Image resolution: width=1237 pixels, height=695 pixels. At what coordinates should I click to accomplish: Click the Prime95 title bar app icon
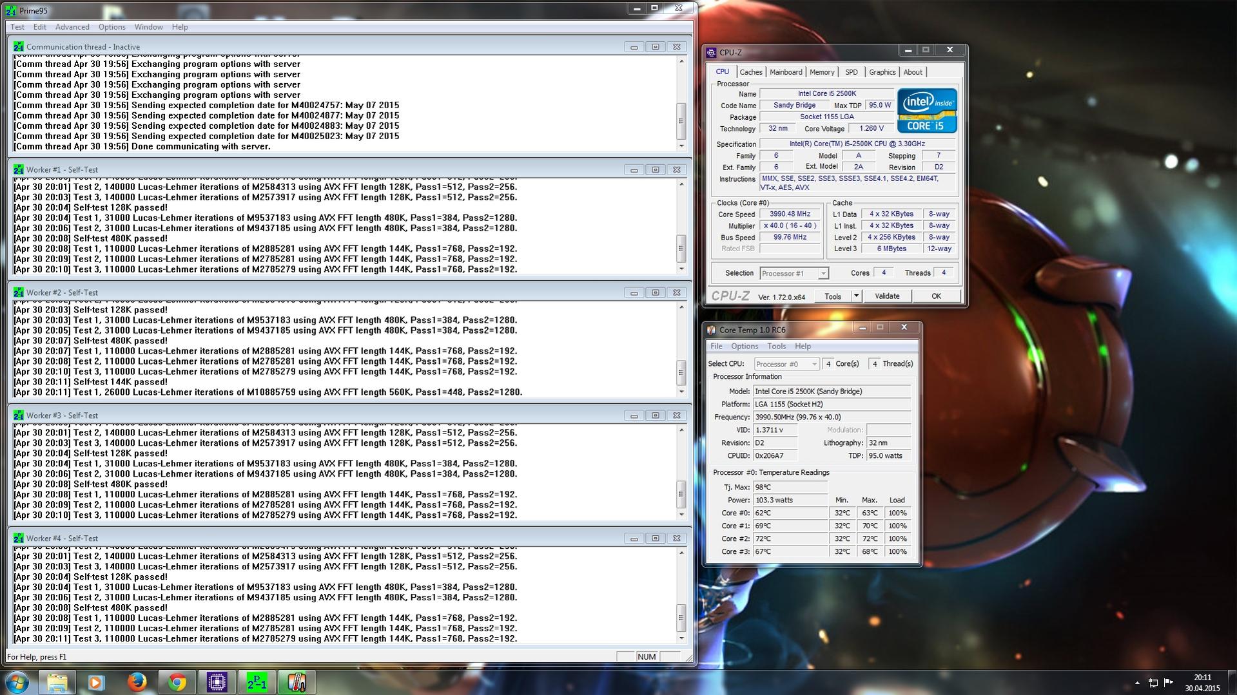pos(11,10)
